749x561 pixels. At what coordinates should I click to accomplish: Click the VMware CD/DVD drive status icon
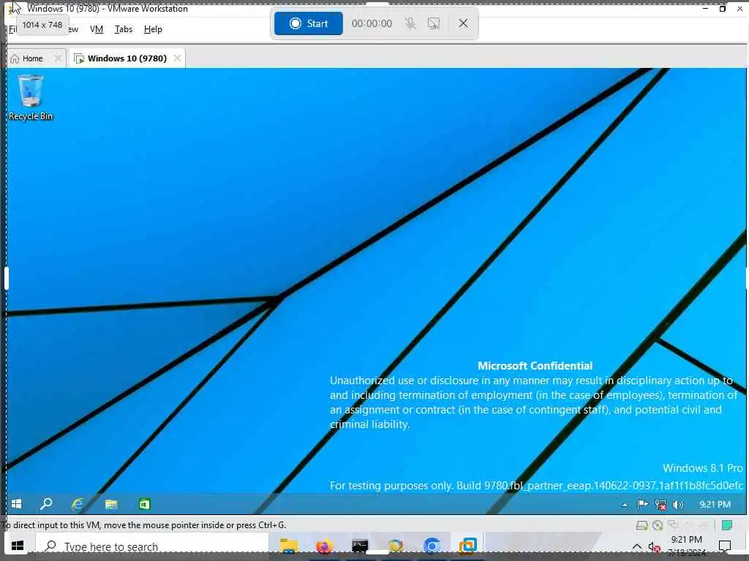[x=658, y=525]
